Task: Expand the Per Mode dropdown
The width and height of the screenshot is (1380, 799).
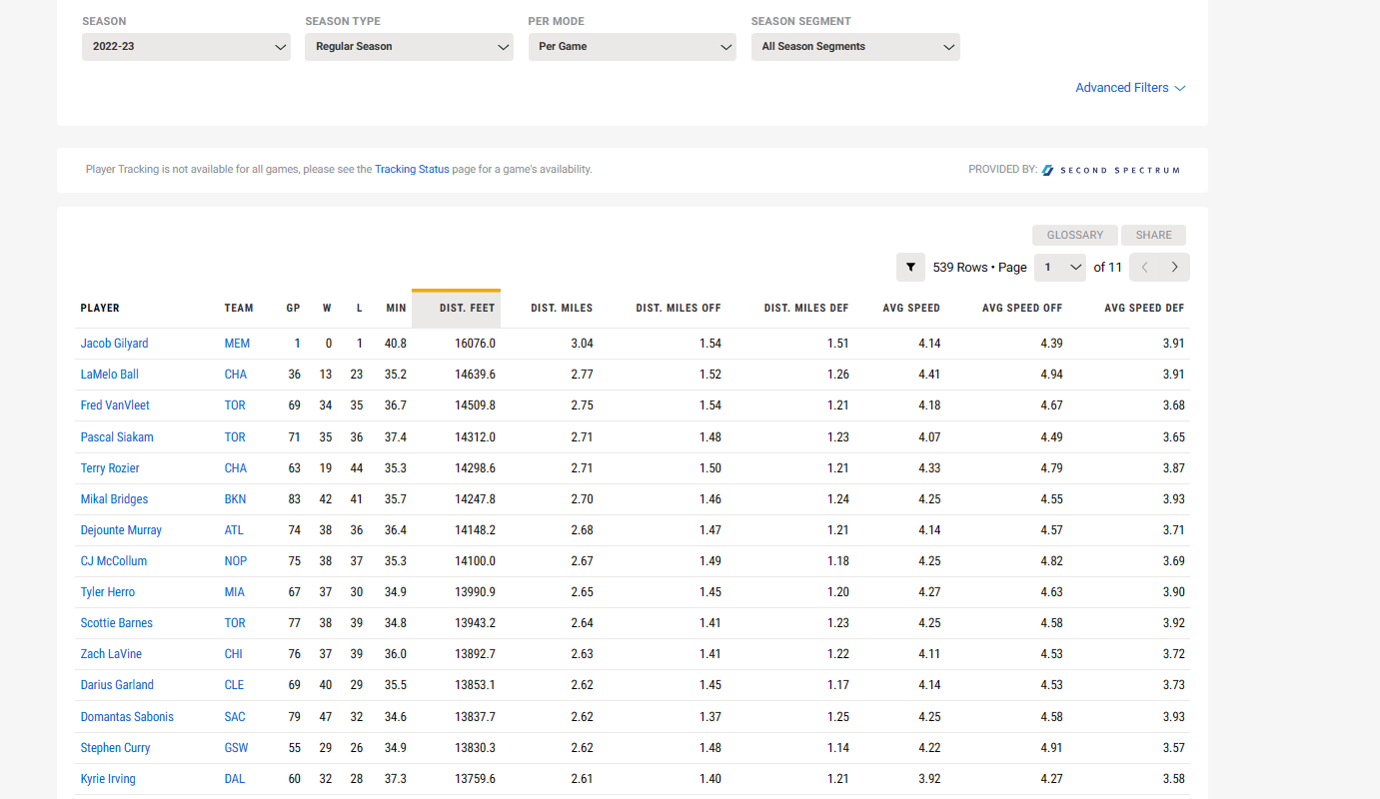Action: (x=632, y=47)
